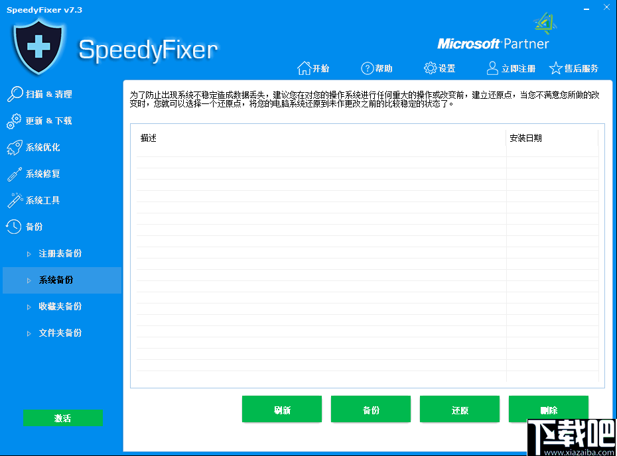Click the 备份 clock icon

click(x=14, y=227)
